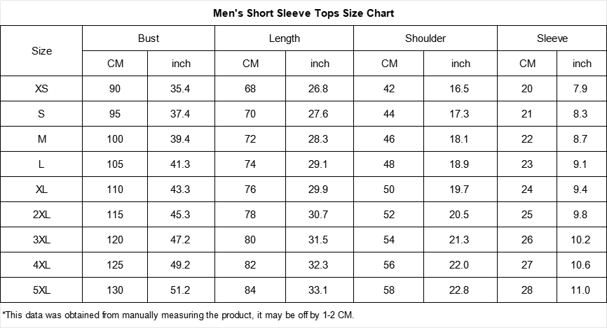Image resolution: width=607 pixels, height=328 pixels.
Task: Click the 29.9 inch length value
Action: [319, 190]
